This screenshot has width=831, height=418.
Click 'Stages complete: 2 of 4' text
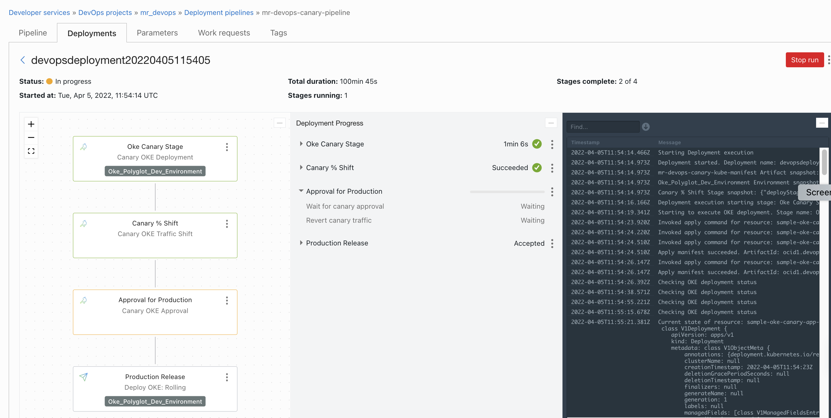[597, 82]
